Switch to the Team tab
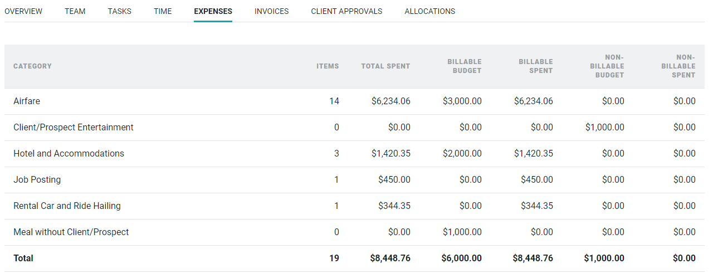Image resolution: width=718 pixels, height=278 pixels. coord(75,11)
